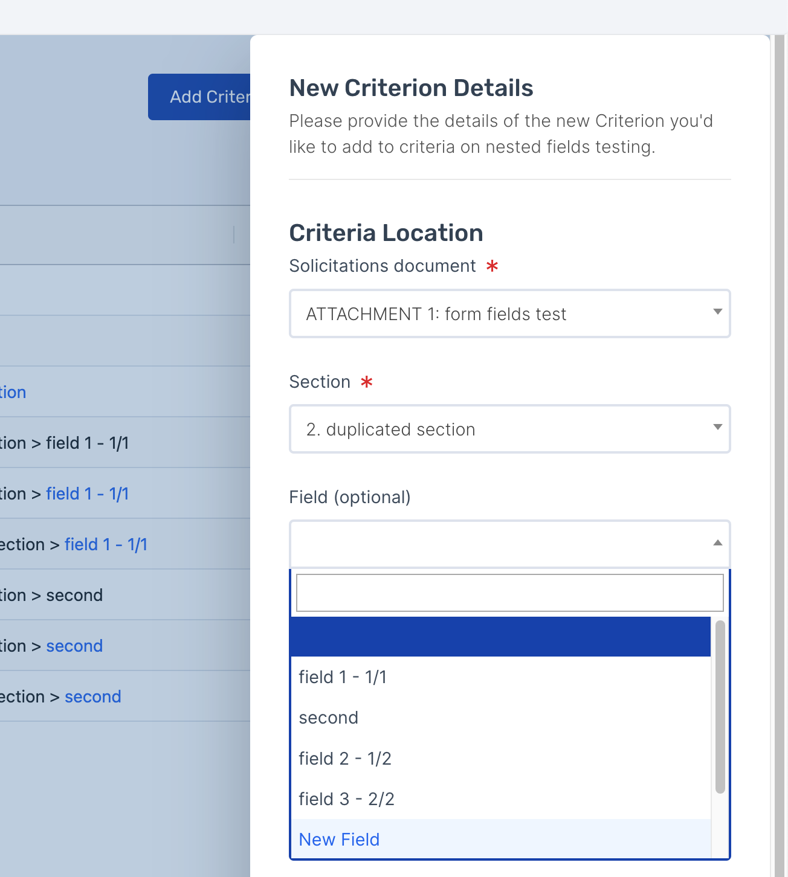Open the blue 'field 1 - 1/1' link after 'ection >'
Screen dimensions: 788x877
(106, 545)
